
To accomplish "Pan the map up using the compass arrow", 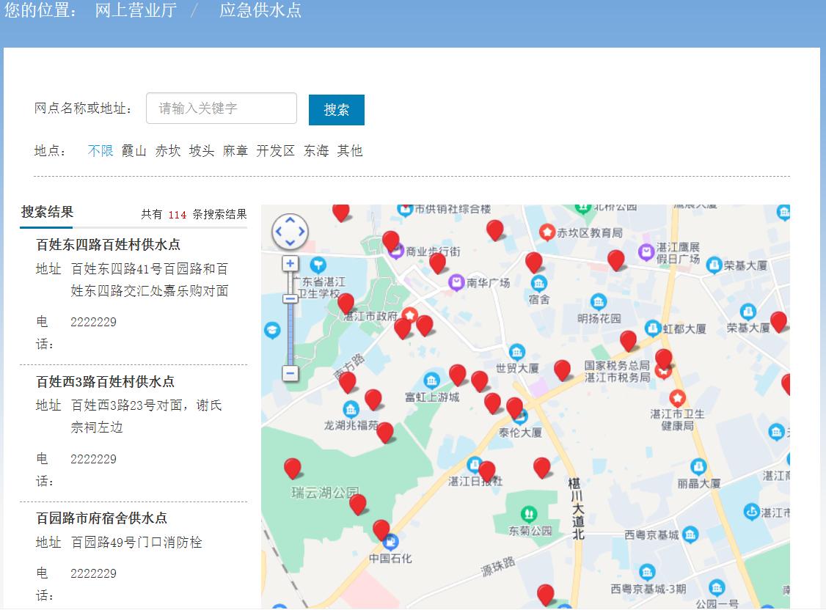I will pyautogui.click(x=289, y=220).
